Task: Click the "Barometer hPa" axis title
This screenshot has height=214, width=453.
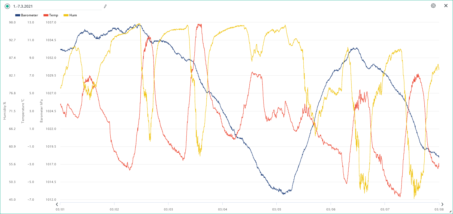Action: click(41, 111)
